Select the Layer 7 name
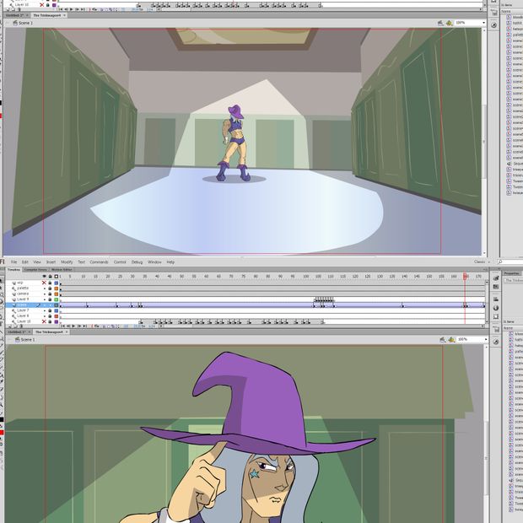The image size is (523, 523). pyautogui.click(x=23, y=311)
